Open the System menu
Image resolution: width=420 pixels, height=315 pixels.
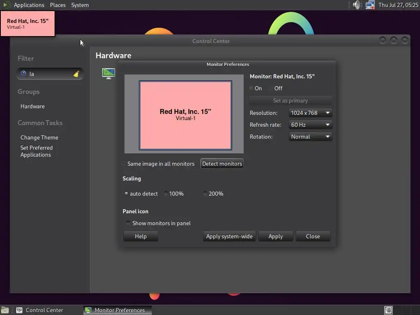point(80,5)
